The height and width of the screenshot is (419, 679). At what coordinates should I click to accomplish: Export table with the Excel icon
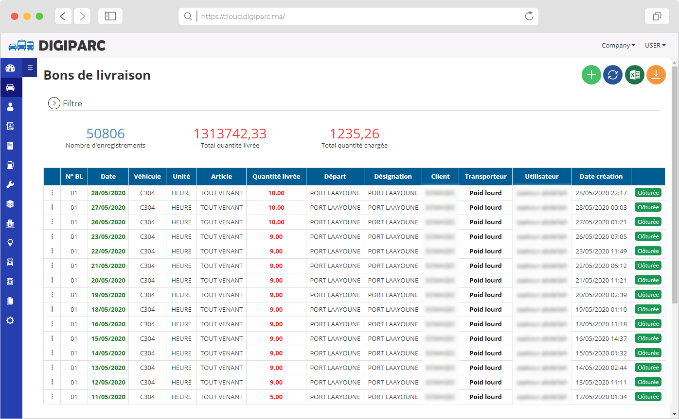tap(635, 75)
